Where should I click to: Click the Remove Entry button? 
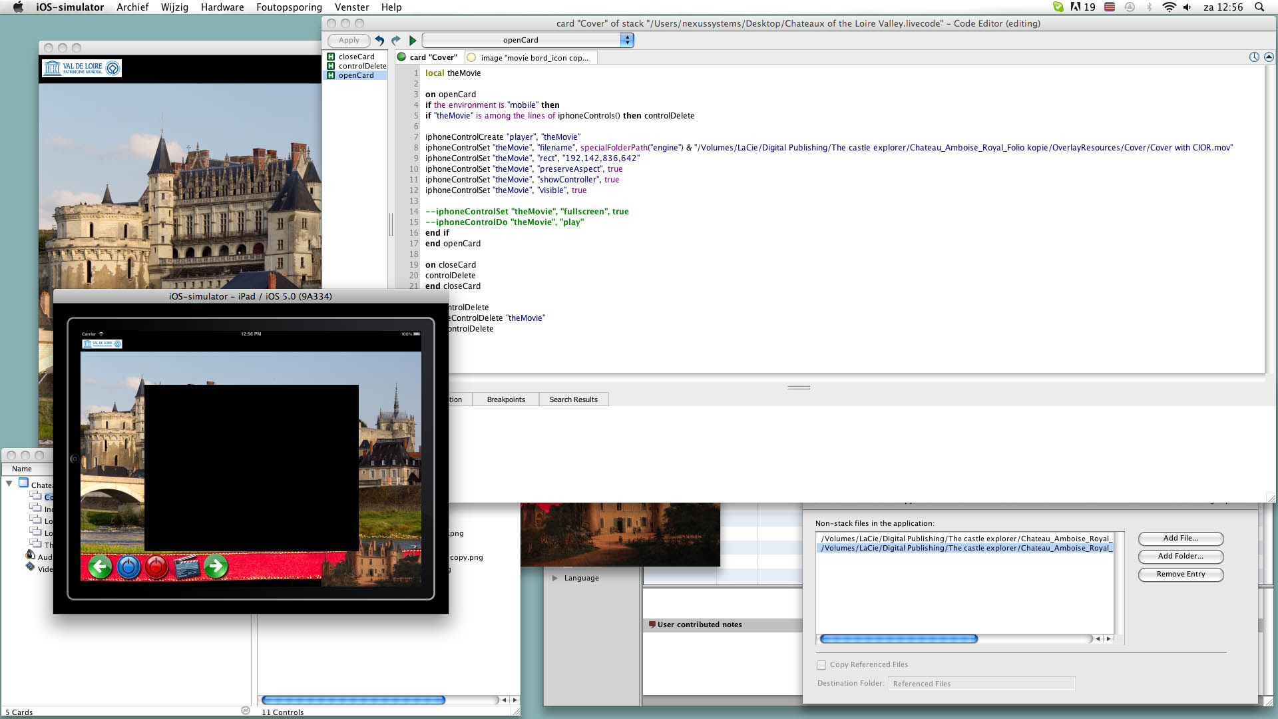point(1180,574)
